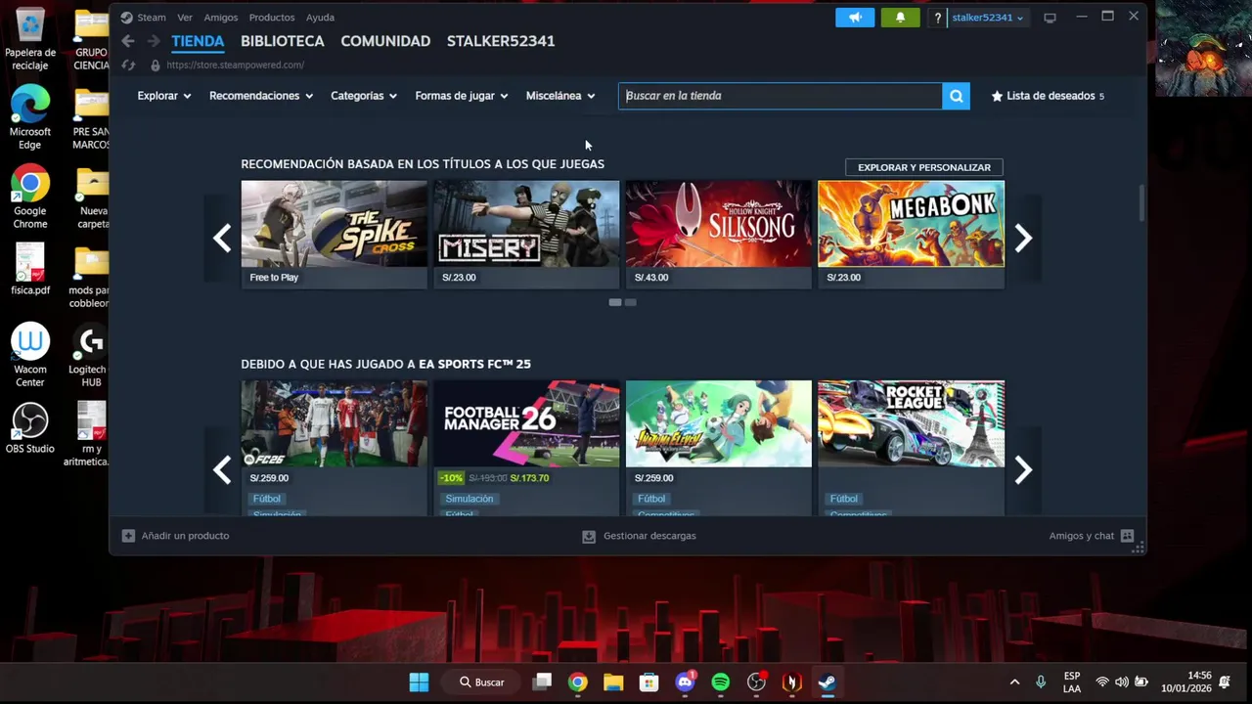The height and width of the screenshot is (704, 1252).
Task: Open the Misery game thumbnail
Action: (526, 223)
